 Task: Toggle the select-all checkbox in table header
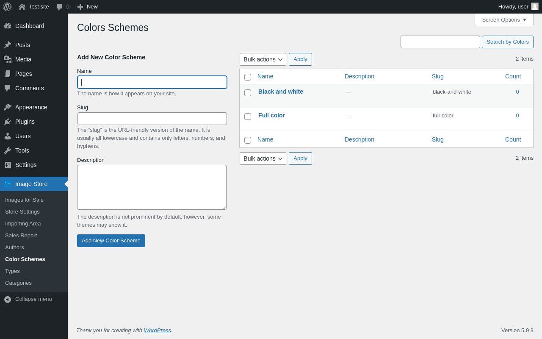click(x=248, y=77)
